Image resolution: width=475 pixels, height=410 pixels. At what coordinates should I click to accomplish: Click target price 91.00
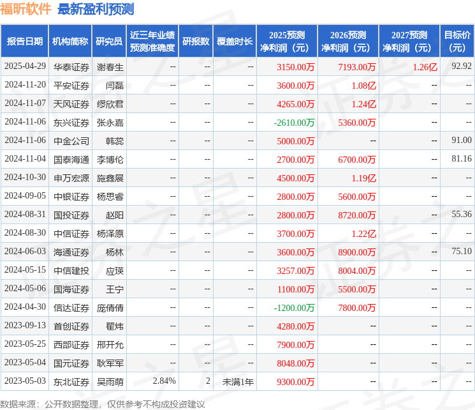(462, 140)
